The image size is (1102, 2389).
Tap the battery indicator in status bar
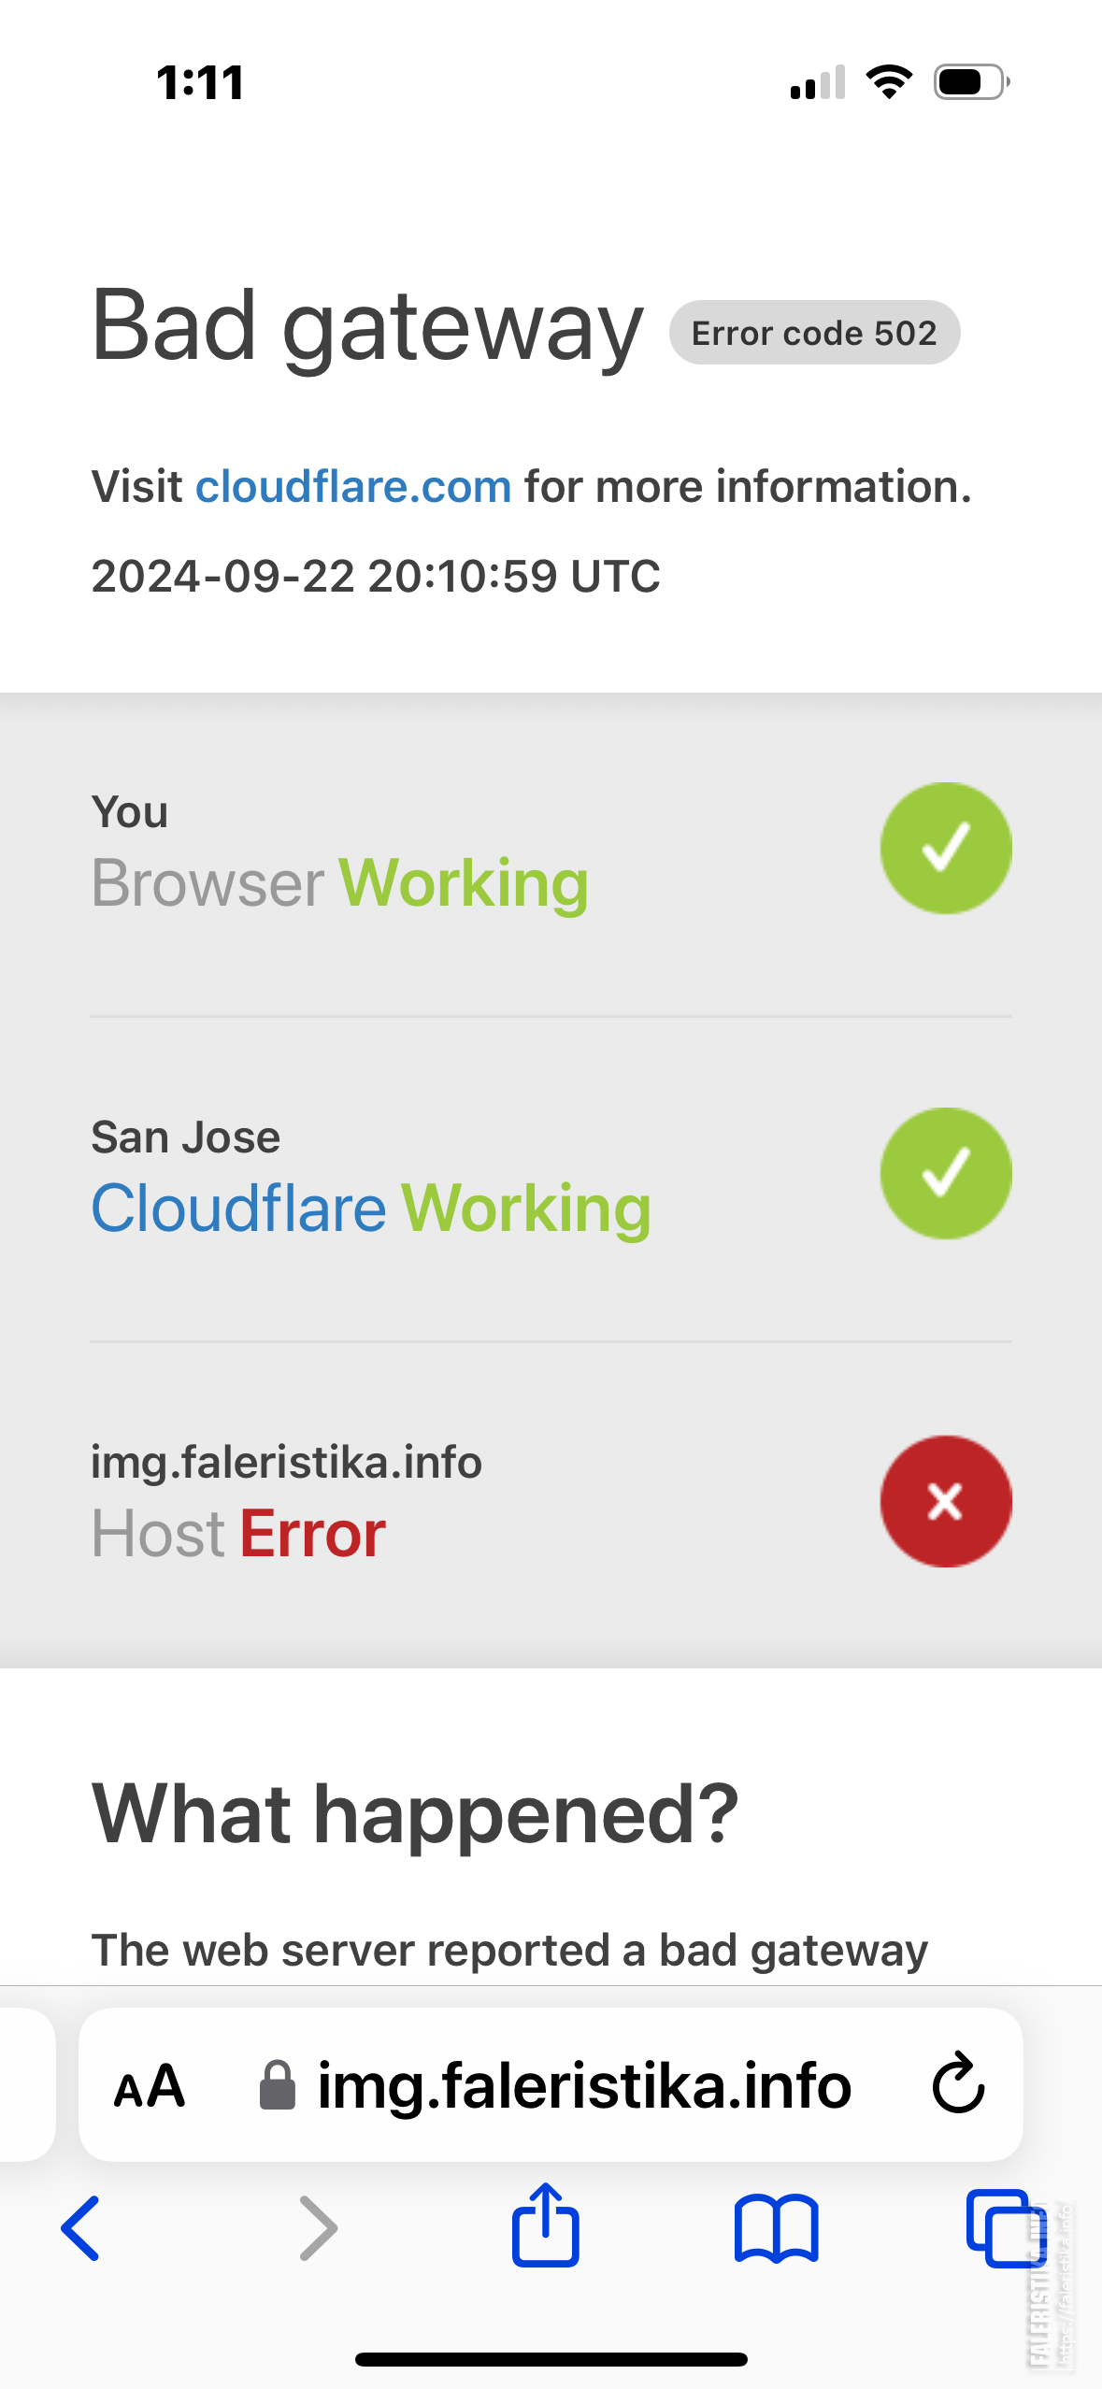pyautogui.click(x=972, y=82)
